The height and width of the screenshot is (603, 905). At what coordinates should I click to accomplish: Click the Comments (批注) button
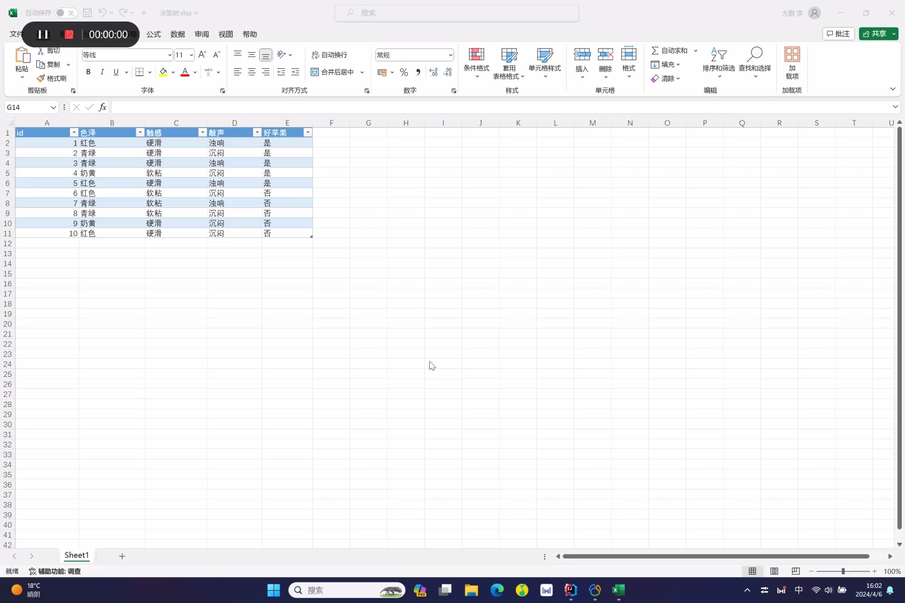tap(838, 34)
